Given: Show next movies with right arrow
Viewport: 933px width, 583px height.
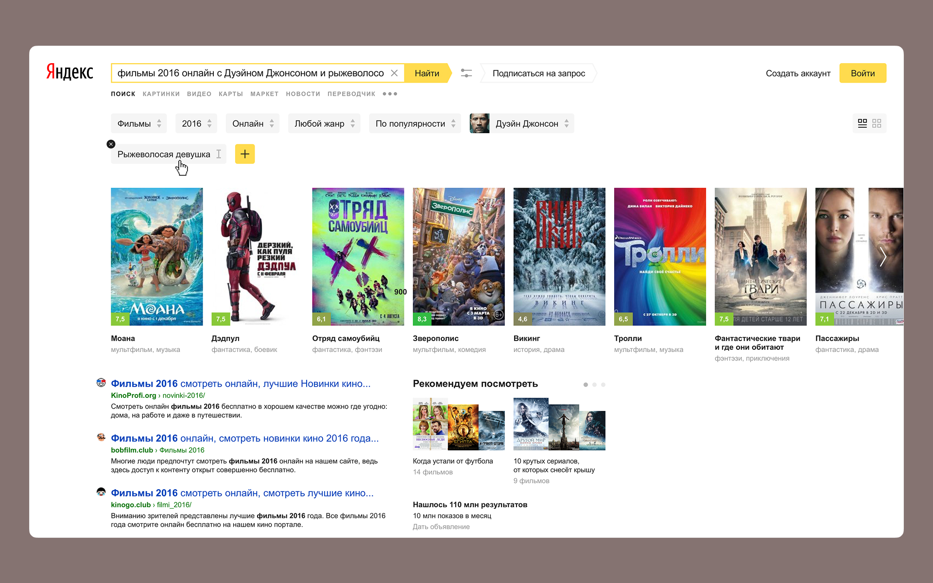Looking at the screenshot, I should tap(883, 257).
